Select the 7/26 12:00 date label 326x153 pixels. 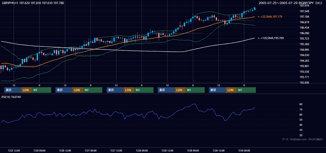pyautogui.click(x=65, y=150)
